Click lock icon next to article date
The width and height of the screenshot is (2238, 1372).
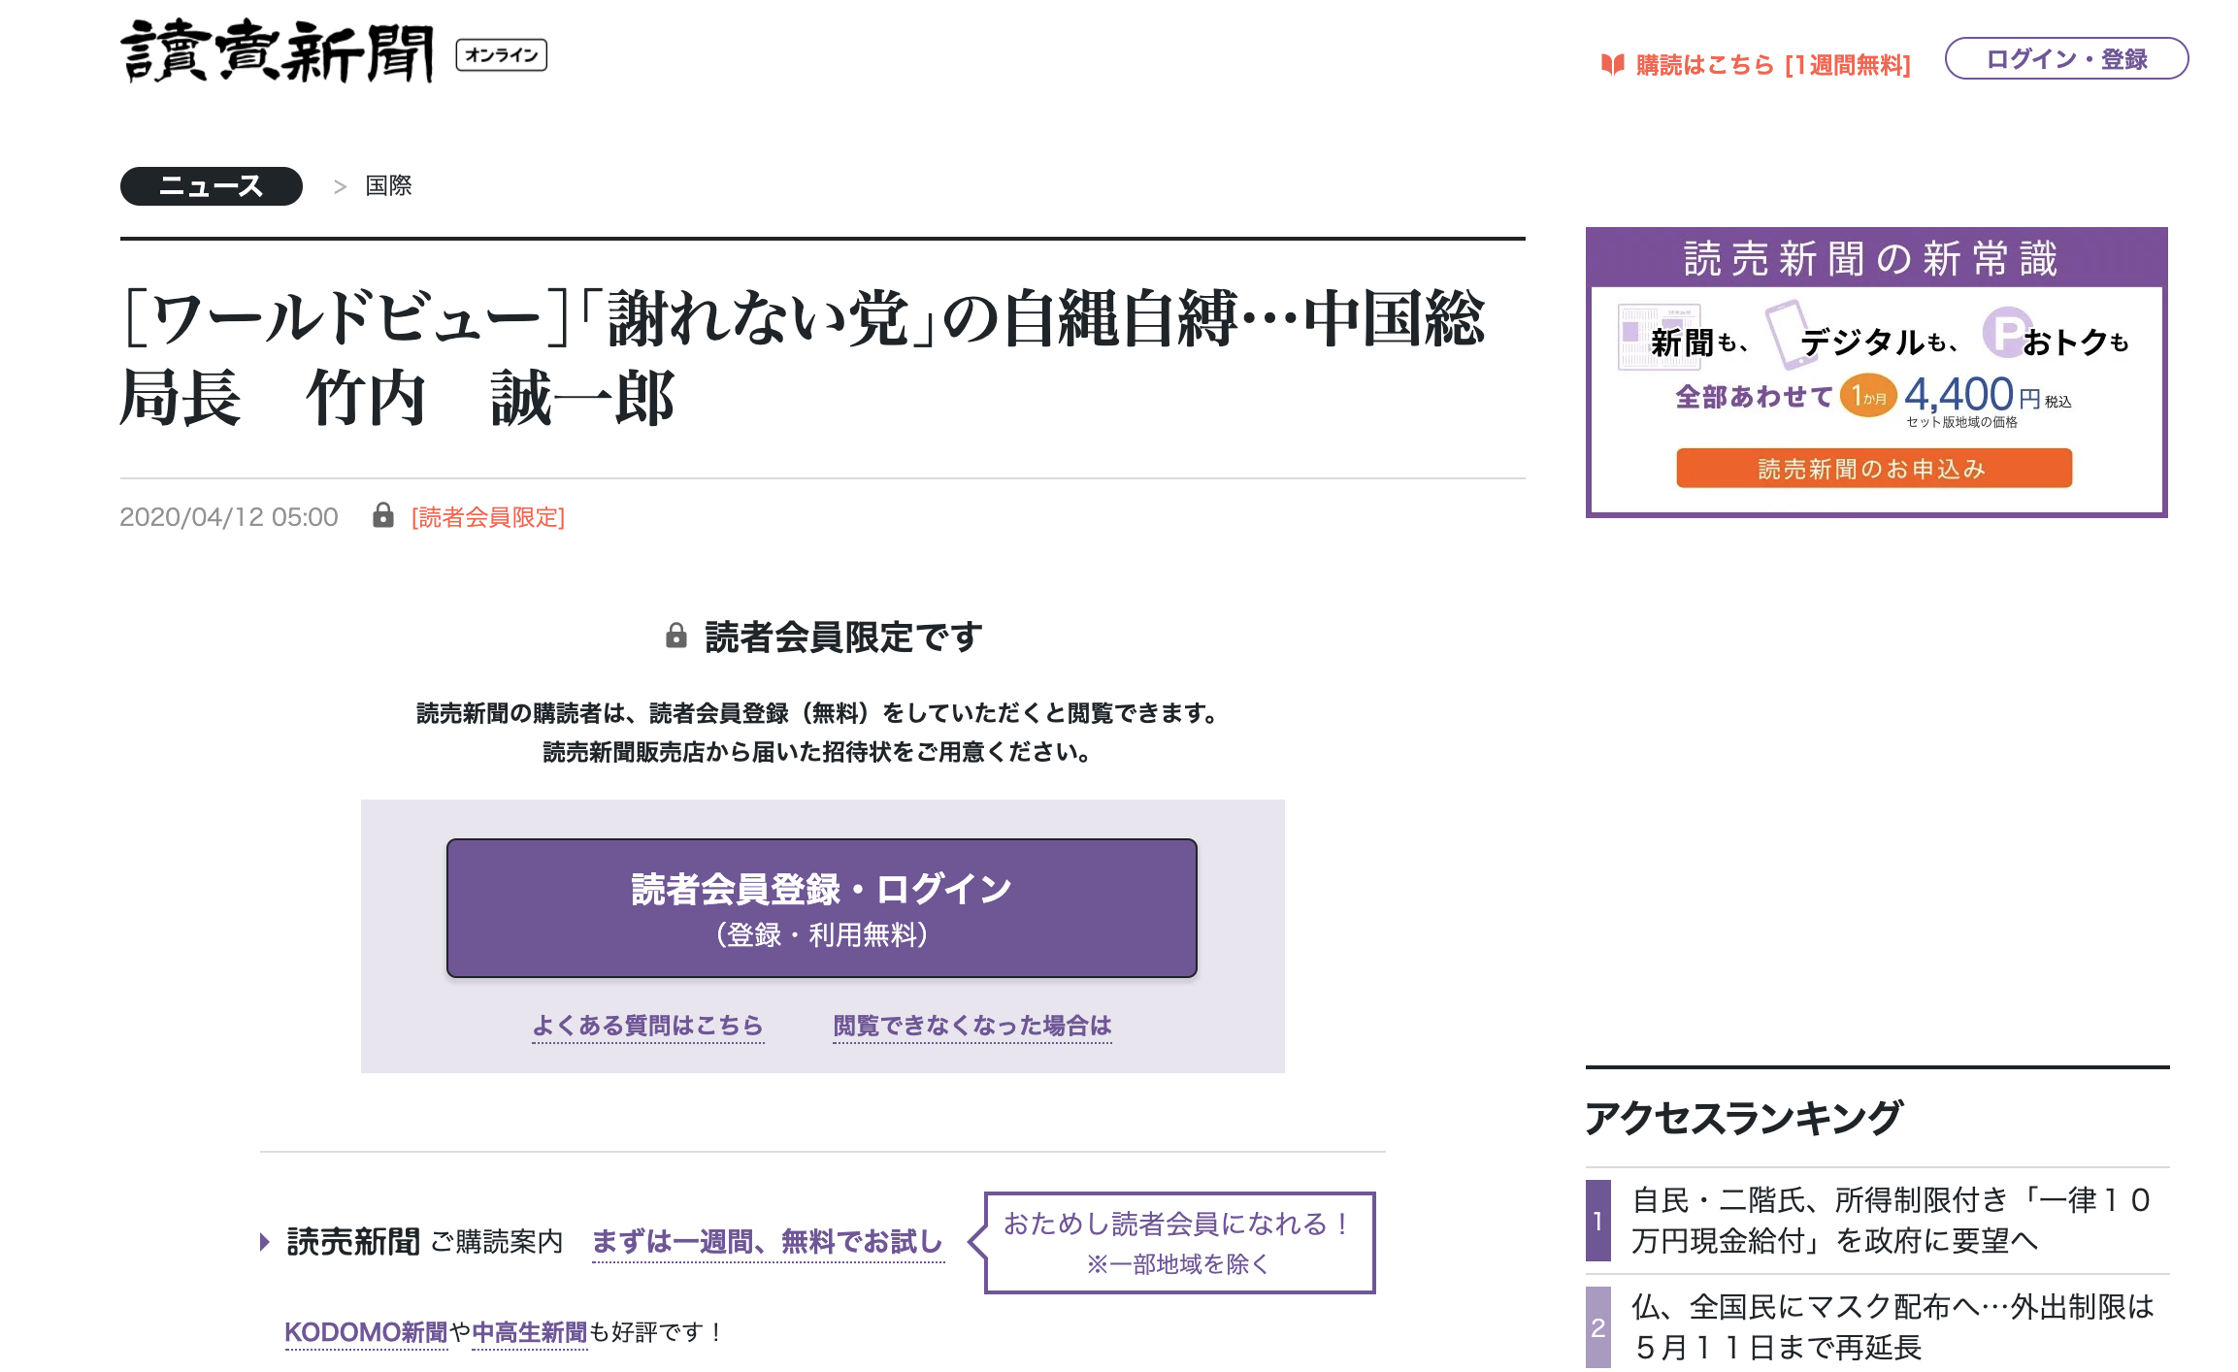click(383, 515)
